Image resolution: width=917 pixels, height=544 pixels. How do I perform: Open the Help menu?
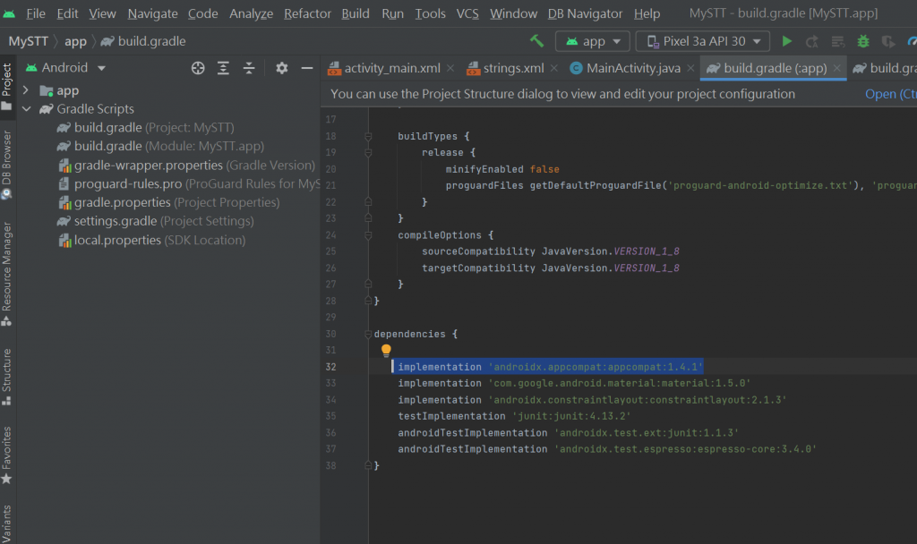click(x=647, y=13)
